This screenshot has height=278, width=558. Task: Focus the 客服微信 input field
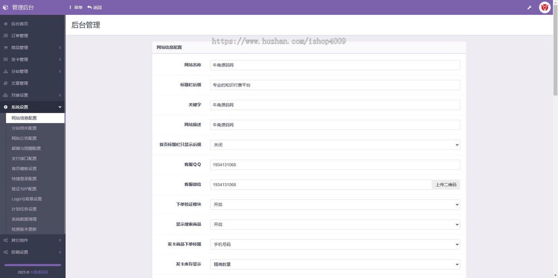point(321,185)
